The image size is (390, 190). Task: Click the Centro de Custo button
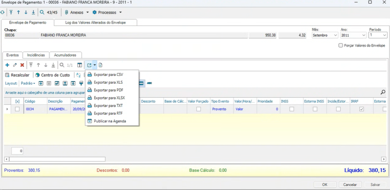(x=53, y=75)
